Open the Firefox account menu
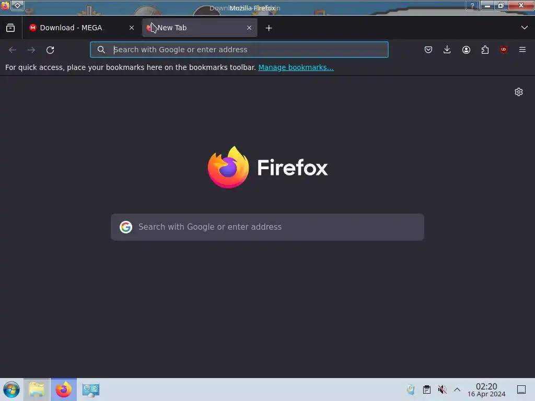This screenshot has width=535, height=401. click(x=466, y=50)
